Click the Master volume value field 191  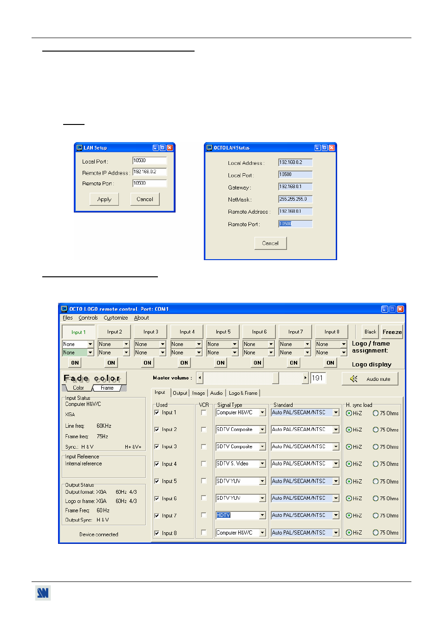pos(318,378)
